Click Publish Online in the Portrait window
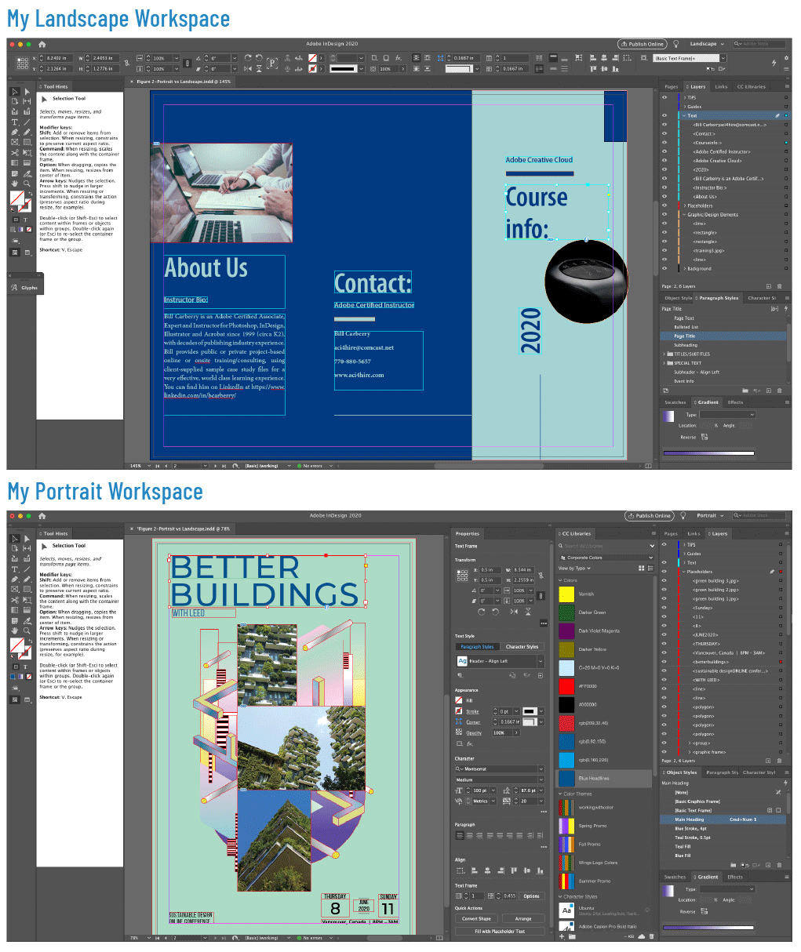 point(650,516)
